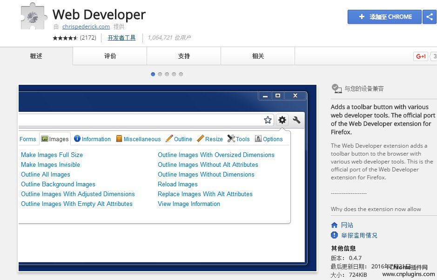437x280 pixels.
Task: Click Outline Images With Adjusted Dimensions
Action: [78, 194]
